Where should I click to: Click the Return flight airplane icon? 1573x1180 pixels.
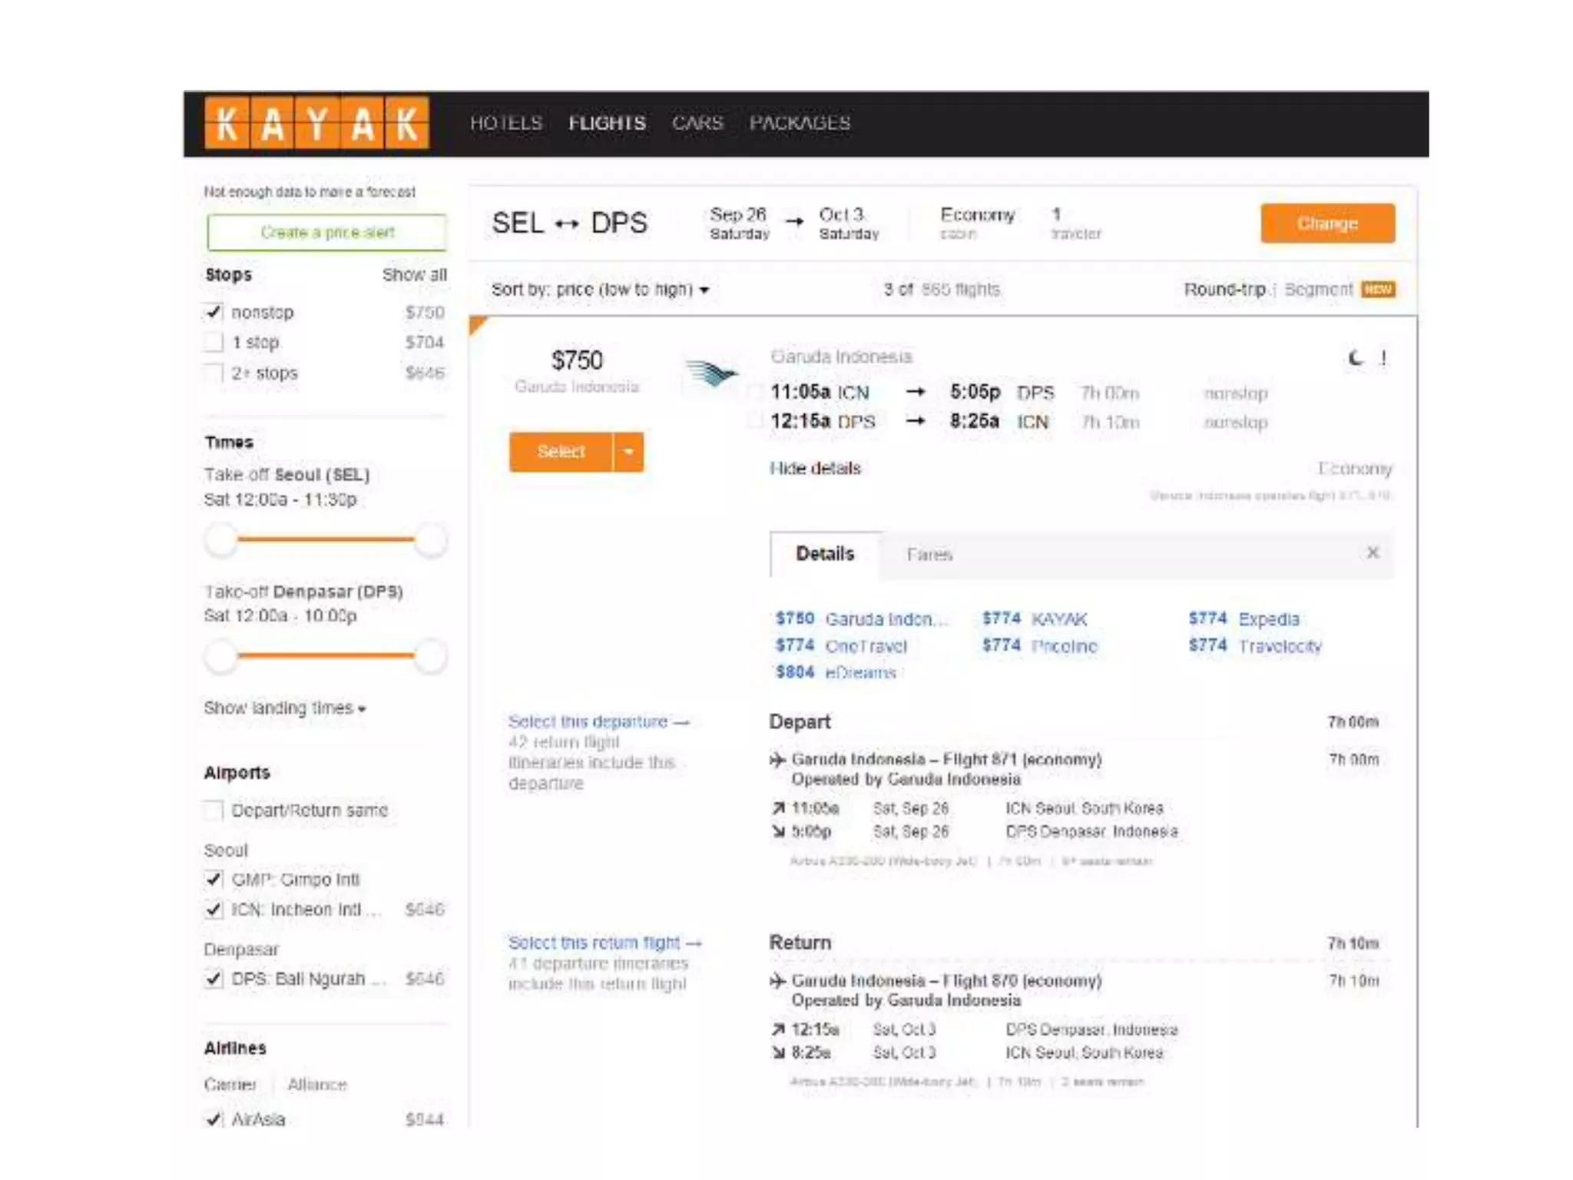[778, 981]
